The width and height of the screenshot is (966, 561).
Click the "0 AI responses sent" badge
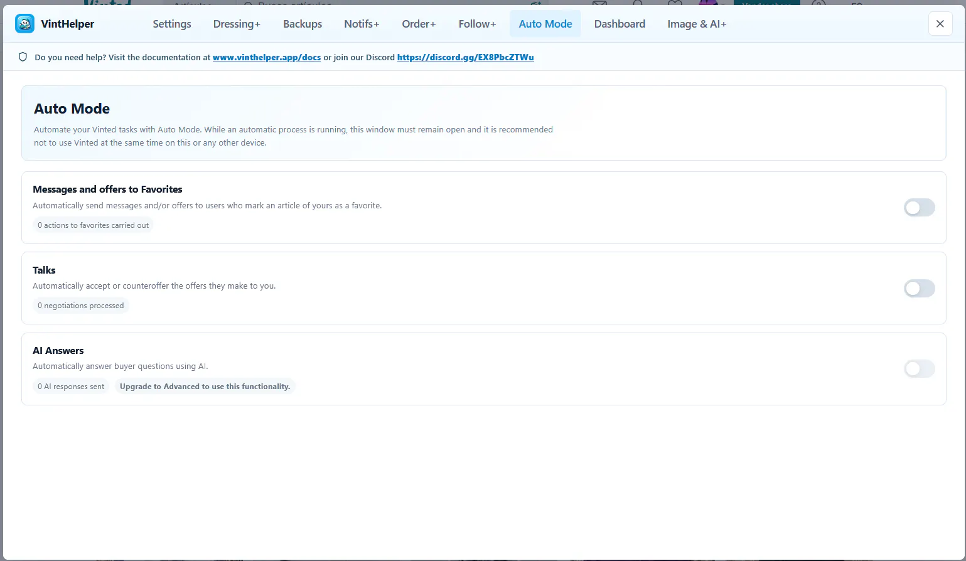click(x=71, y=387)
